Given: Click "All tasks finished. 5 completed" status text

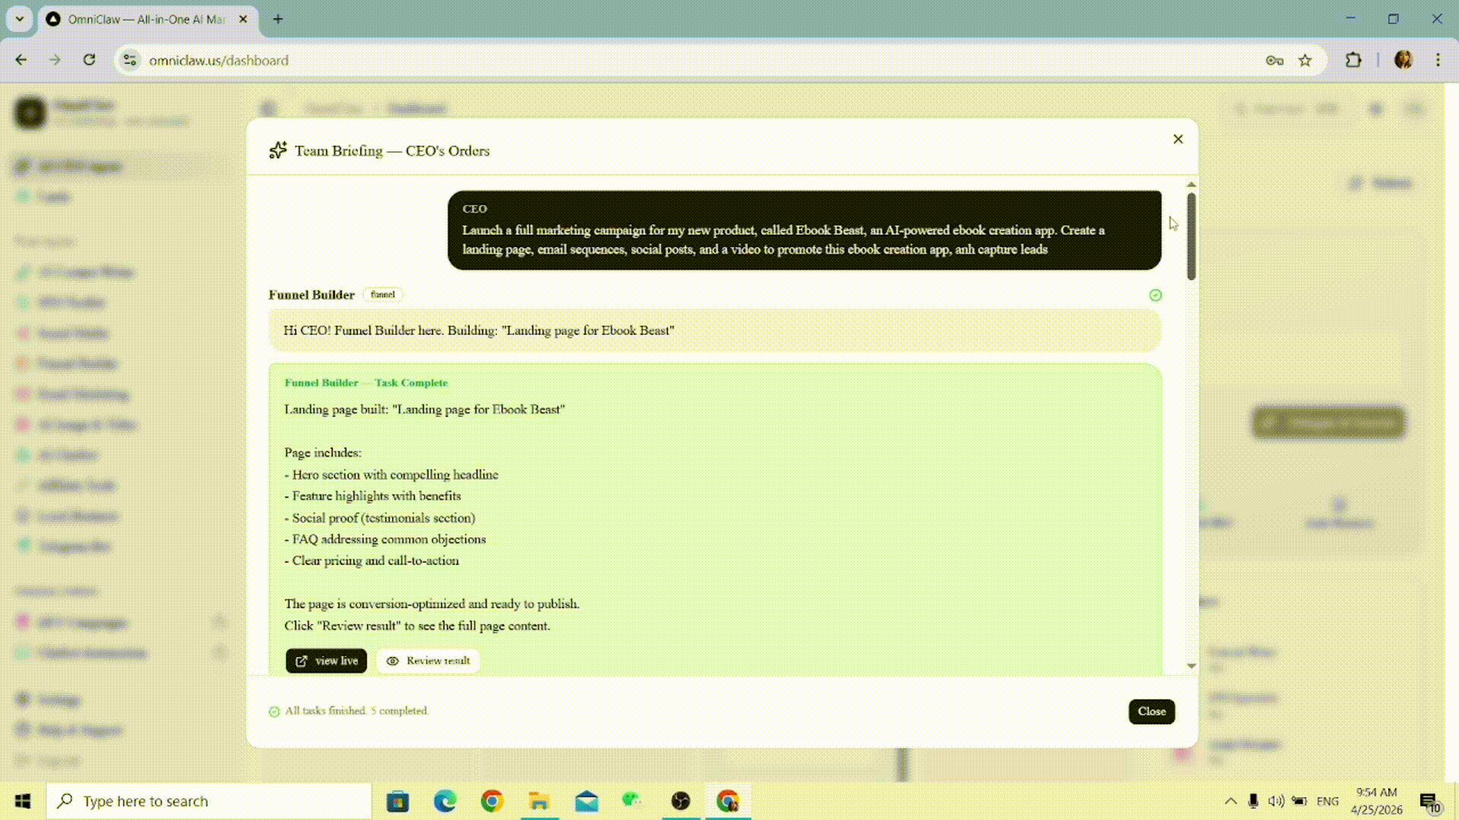Looking at the screenshot, I should pyautogui.click(x=356, y=711).
